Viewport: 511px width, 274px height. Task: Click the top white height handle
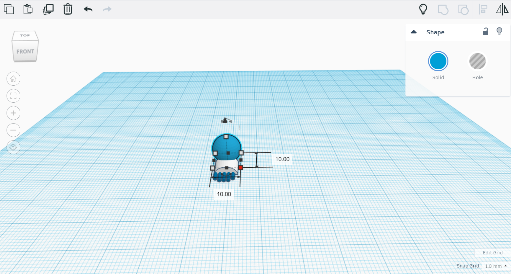[x=226, y=137]
